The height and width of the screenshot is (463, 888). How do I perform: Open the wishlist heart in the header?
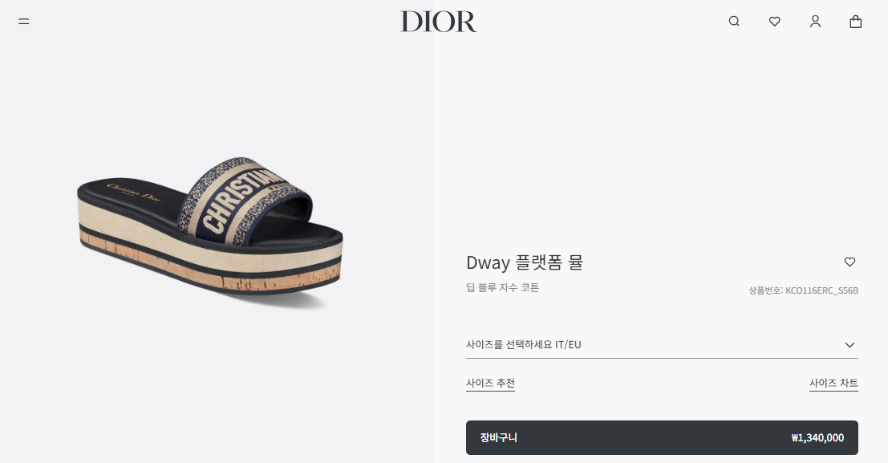pyautogui.click(x=775, y=22)
